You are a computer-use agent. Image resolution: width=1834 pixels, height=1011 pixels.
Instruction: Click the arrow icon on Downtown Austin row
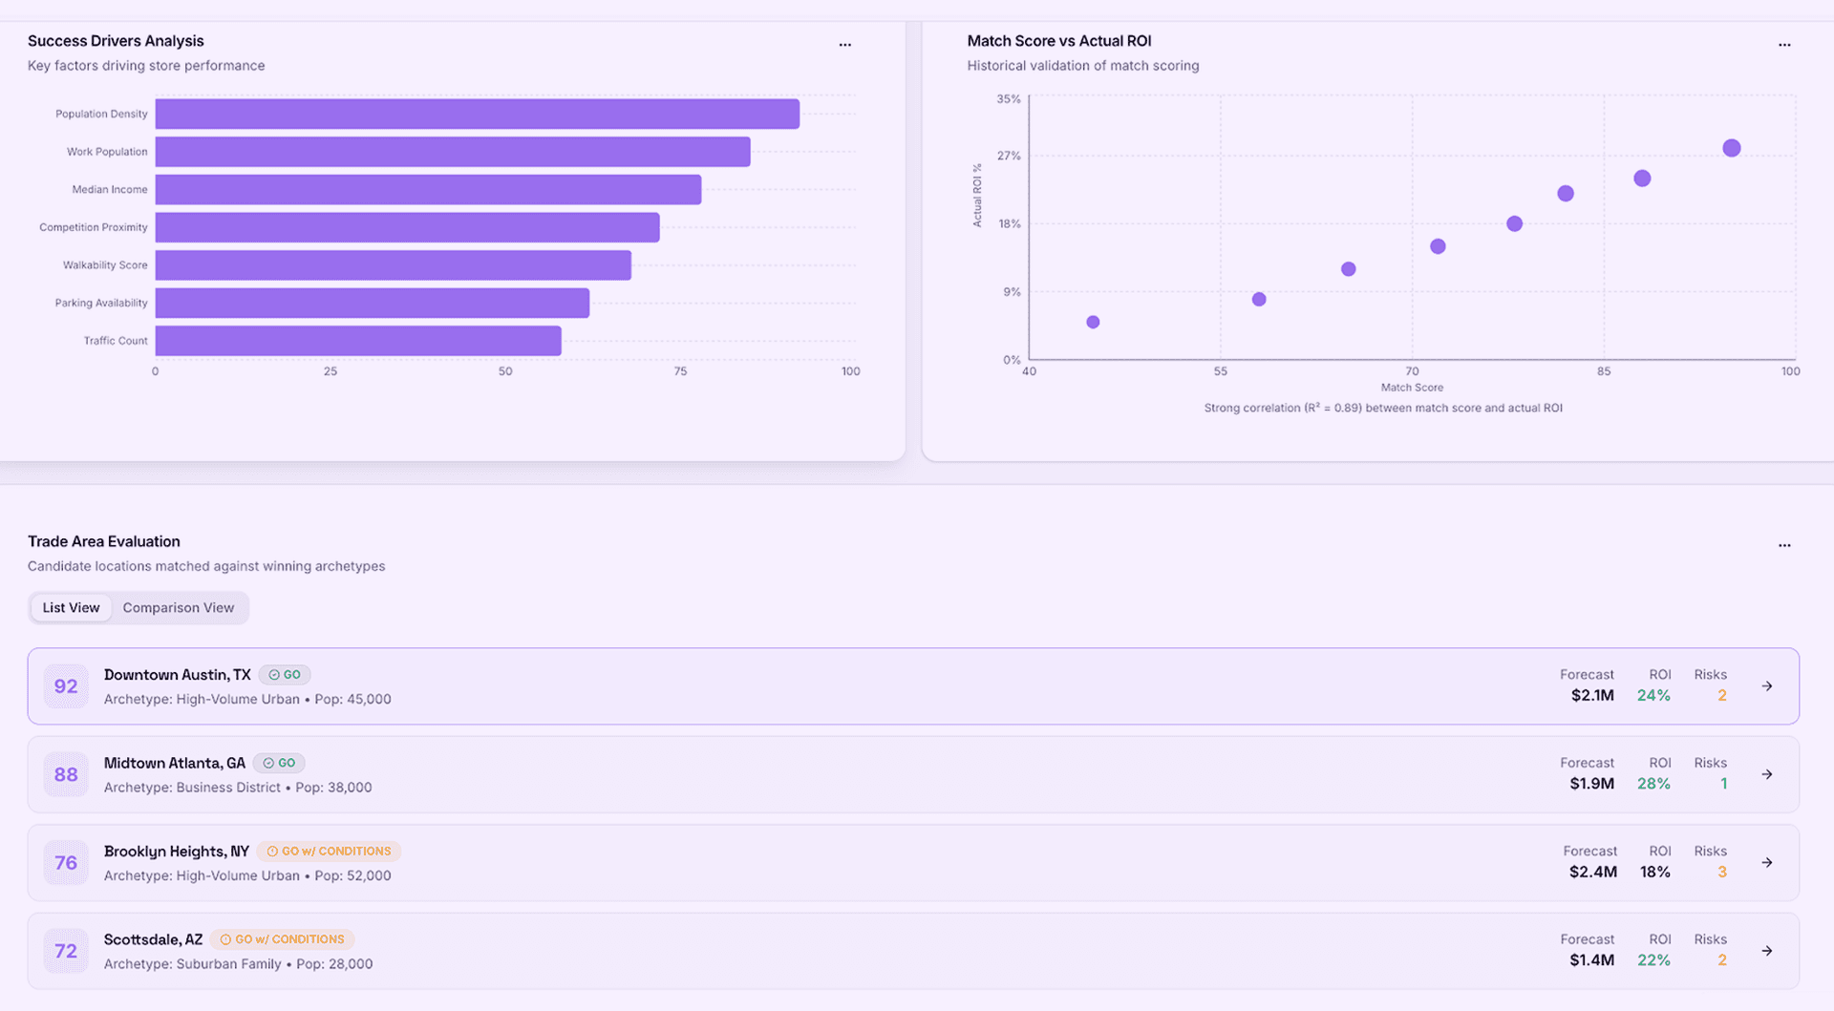(1768, 685)
